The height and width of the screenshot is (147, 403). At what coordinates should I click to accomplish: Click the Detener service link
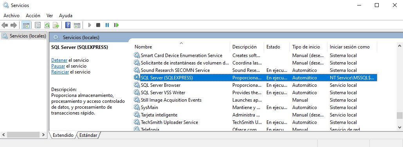click(59, 60)
